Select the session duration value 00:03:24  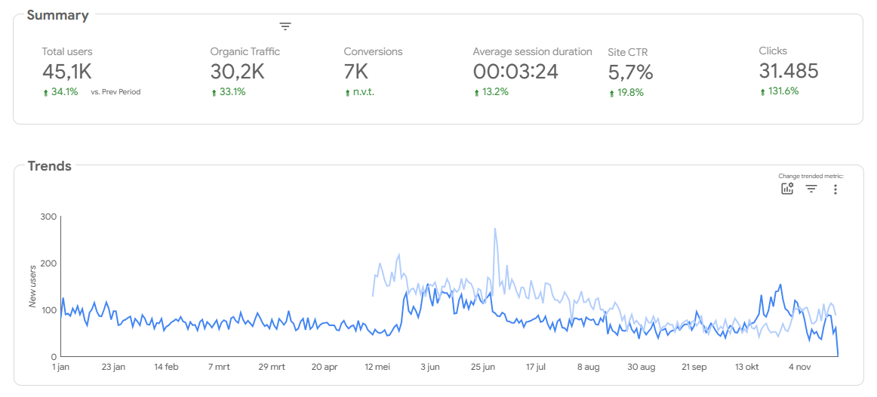(x=515, y=72)
